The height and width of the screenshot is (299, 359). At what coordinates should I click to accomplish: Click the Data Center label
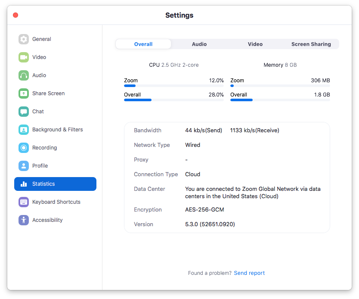click(149, 189)
